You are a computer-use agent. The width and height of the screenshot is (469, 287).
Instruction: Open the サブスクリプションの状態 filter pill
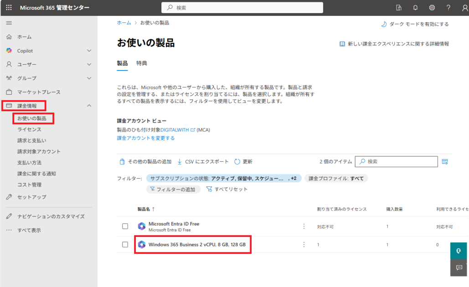tap(224, 179)
